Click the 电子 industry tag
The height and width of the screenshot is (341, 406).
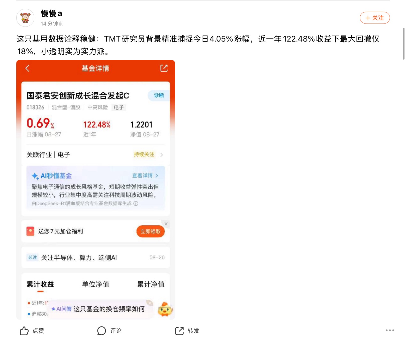pyautogui.click(x=119, y=107)
